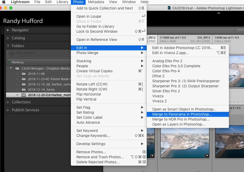
Task: Expand the Publish Services panel
Action: (8, 110)
